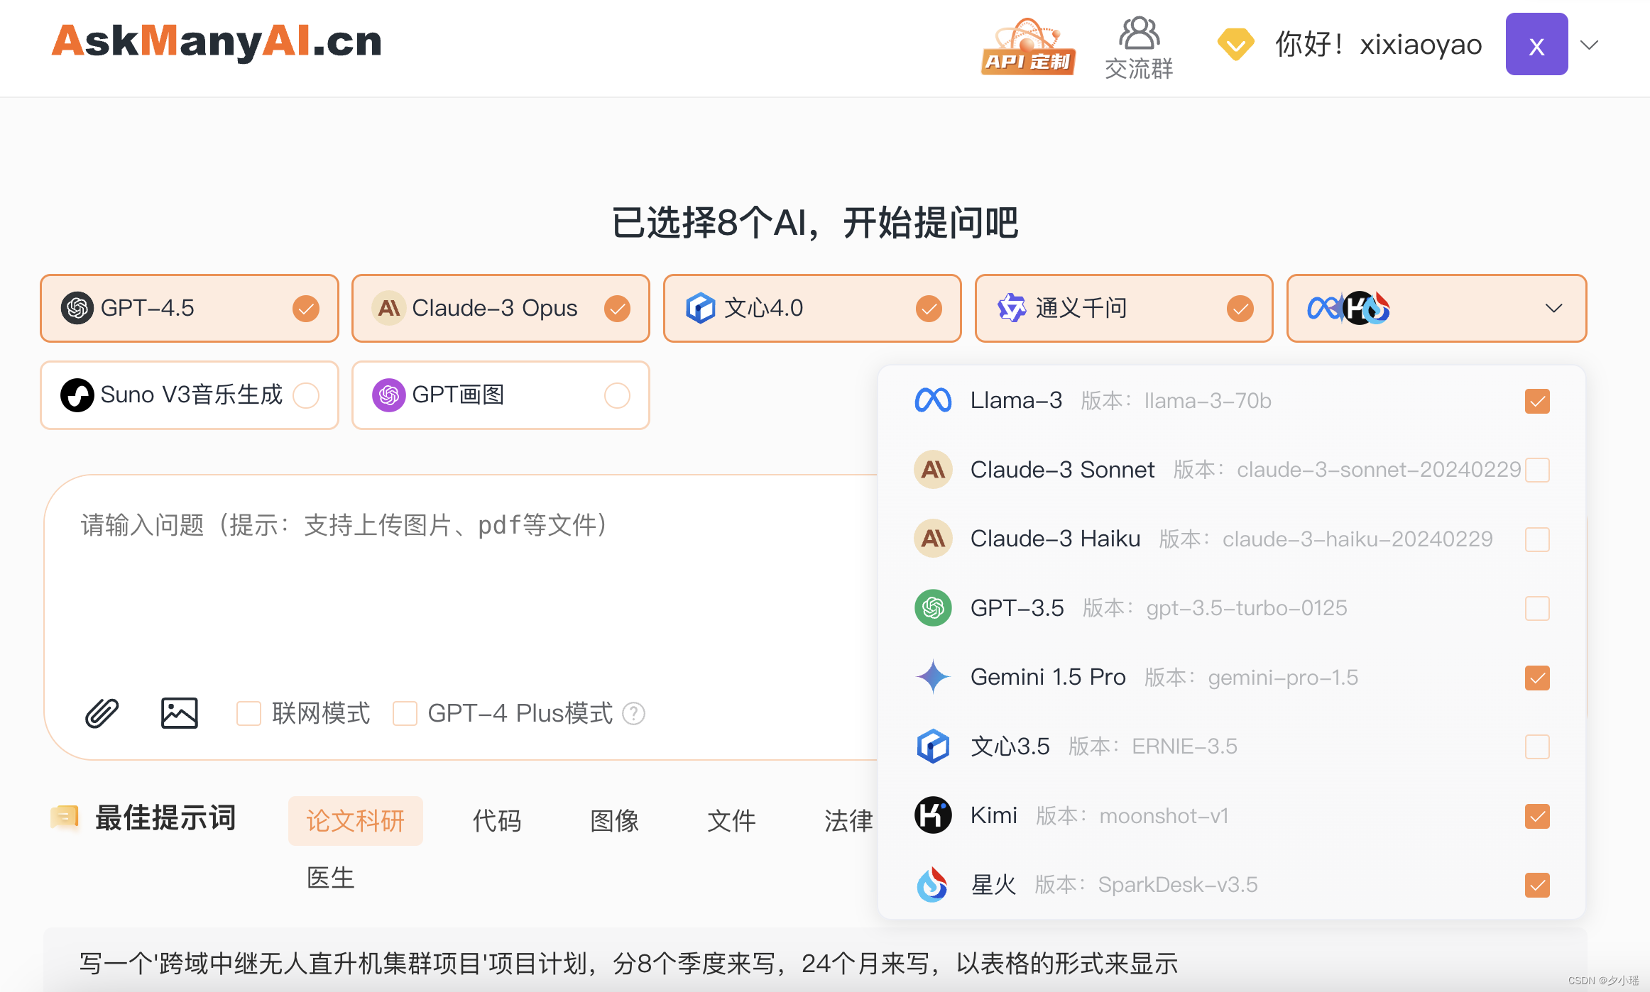Uncheck the 星火 checkbox
The height and width of the screenshot is (992, 1650).
(x=1537, y=885)
